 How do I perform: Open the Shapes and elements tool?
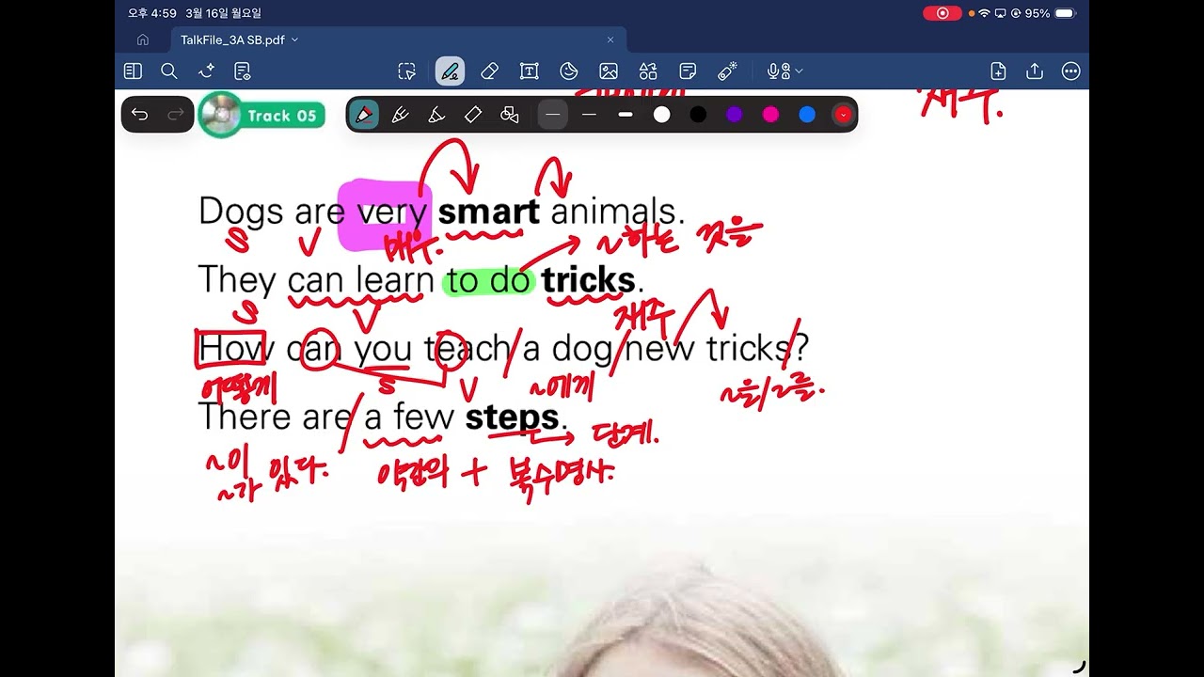pyautogui.click(x=648, y=71)
